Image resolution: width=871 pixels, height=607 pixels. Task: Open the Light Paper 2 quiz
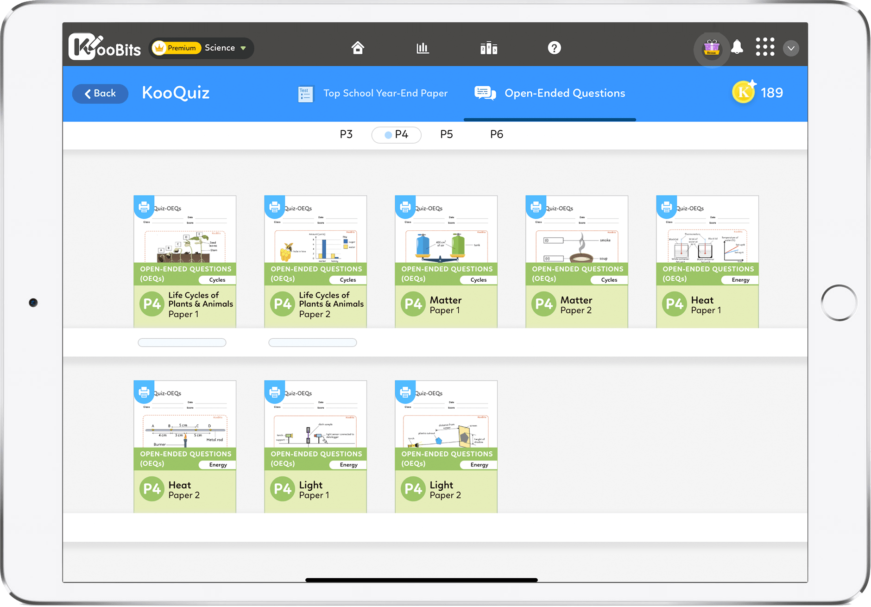(446, 447)
